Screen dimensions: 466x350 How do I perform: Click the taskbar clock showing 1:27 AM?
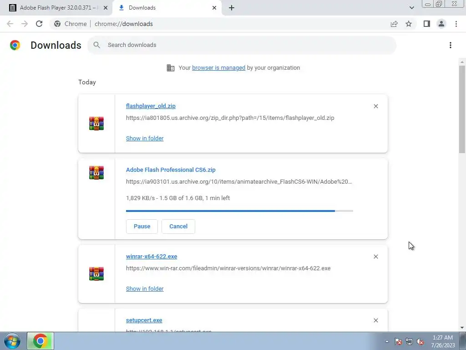pos(443,341)
